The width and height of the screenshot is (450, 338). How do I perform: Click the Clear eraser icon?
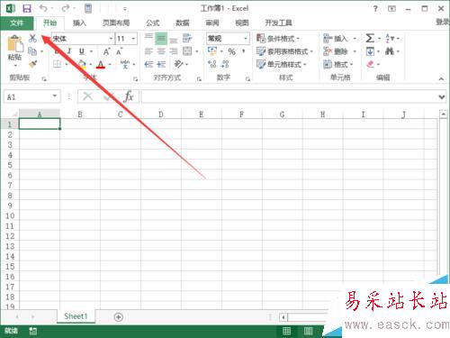coord(371,64)
